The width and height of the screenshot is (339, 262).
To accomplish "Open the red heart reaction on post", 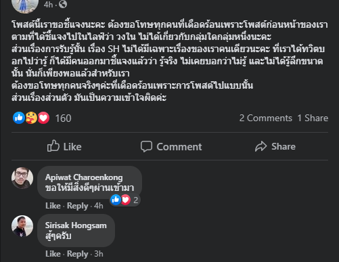I will click(43, 118).
